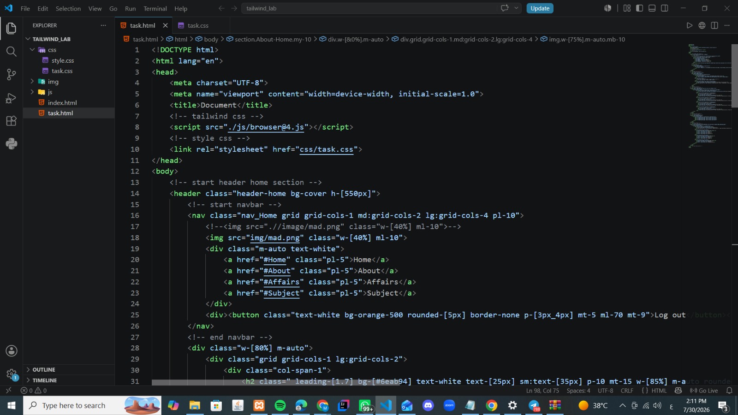Toggle the Secondary Side Bar

pyautogui.click(x=665, y=8)
